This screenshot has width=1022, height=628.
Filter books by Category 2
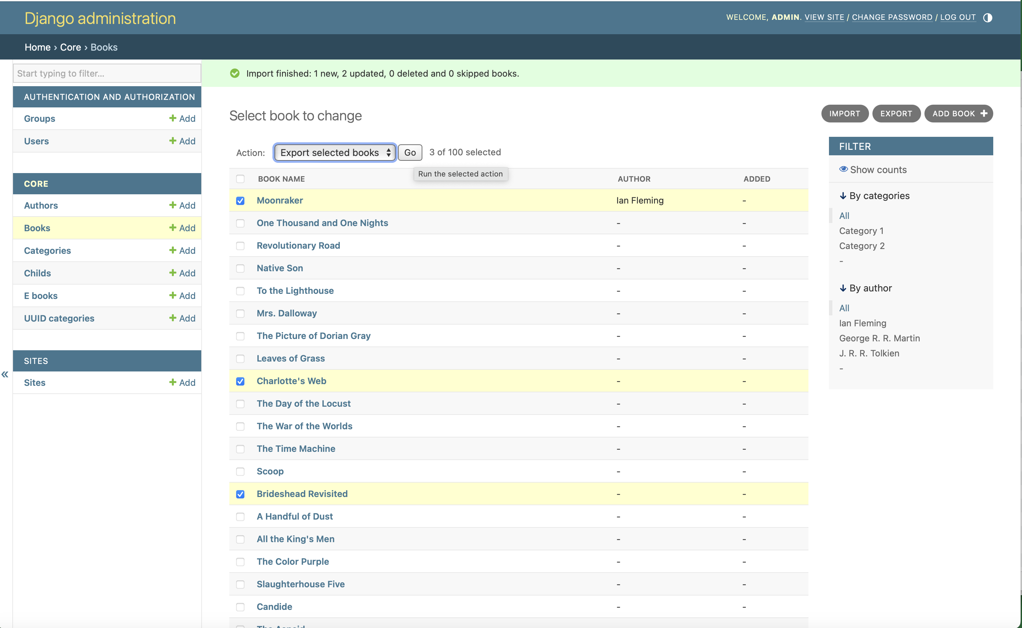coord(861,246)
